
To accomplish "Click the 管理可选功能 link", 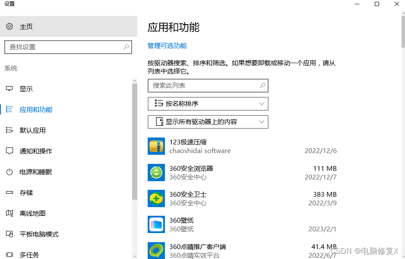I will (x=167, y=46).
